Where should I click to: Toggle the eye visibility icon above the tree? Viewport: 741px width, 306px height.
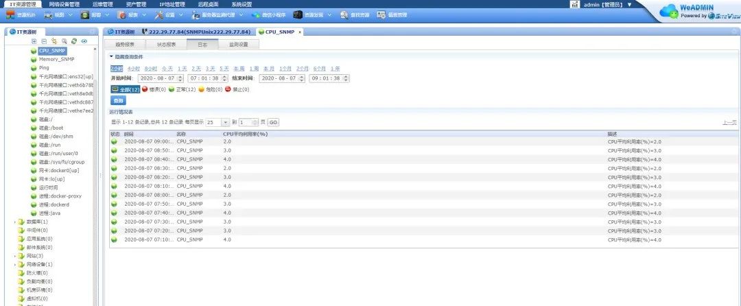[x=84, y=41]
